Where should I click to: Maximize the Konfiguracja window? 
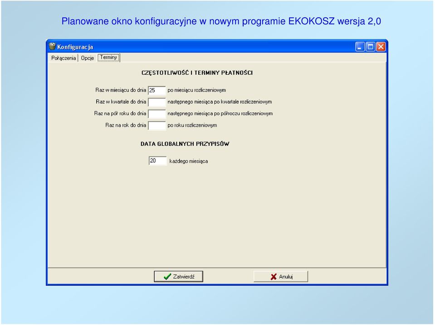[x=370, y=47]
